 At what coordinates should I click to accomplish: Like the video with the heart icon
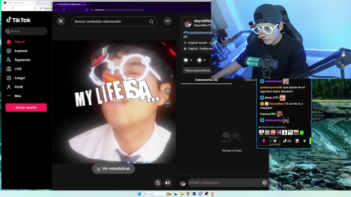(x=186, y=60)
